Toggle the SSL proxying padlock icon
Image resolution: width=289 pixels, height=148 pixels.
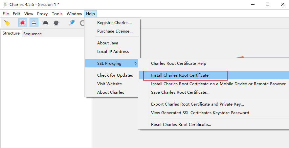[x=34, y=23]
